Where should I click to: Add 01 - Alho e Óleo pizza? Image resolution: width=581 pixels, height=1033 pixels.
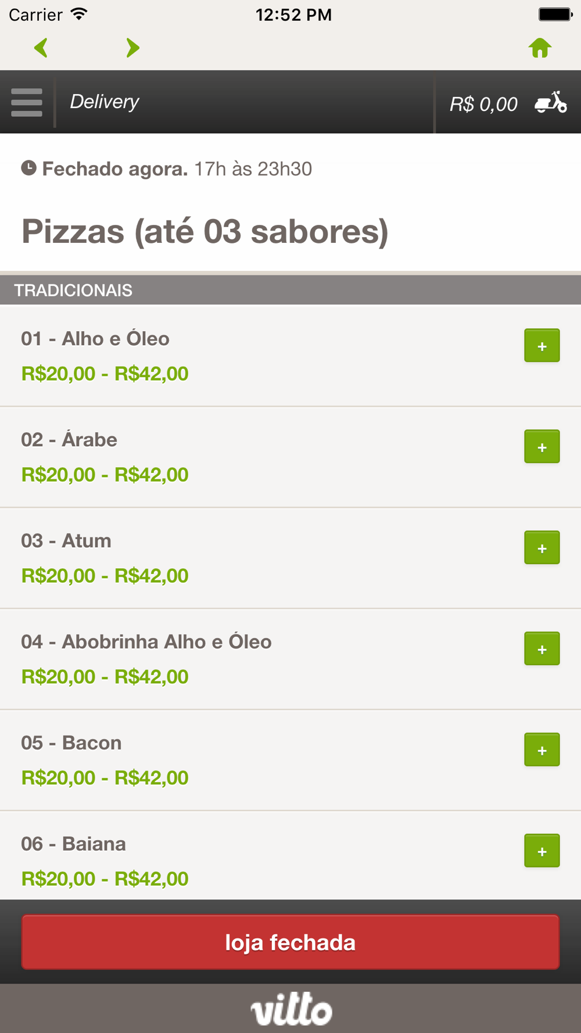[542, 346]
